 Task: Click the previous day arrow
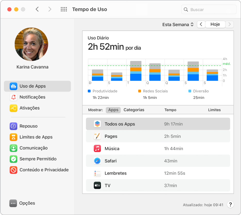(x=201, y=24)
